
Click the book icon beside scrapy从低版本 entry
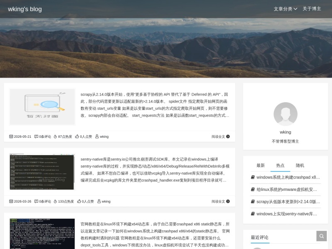pos(253,202)
